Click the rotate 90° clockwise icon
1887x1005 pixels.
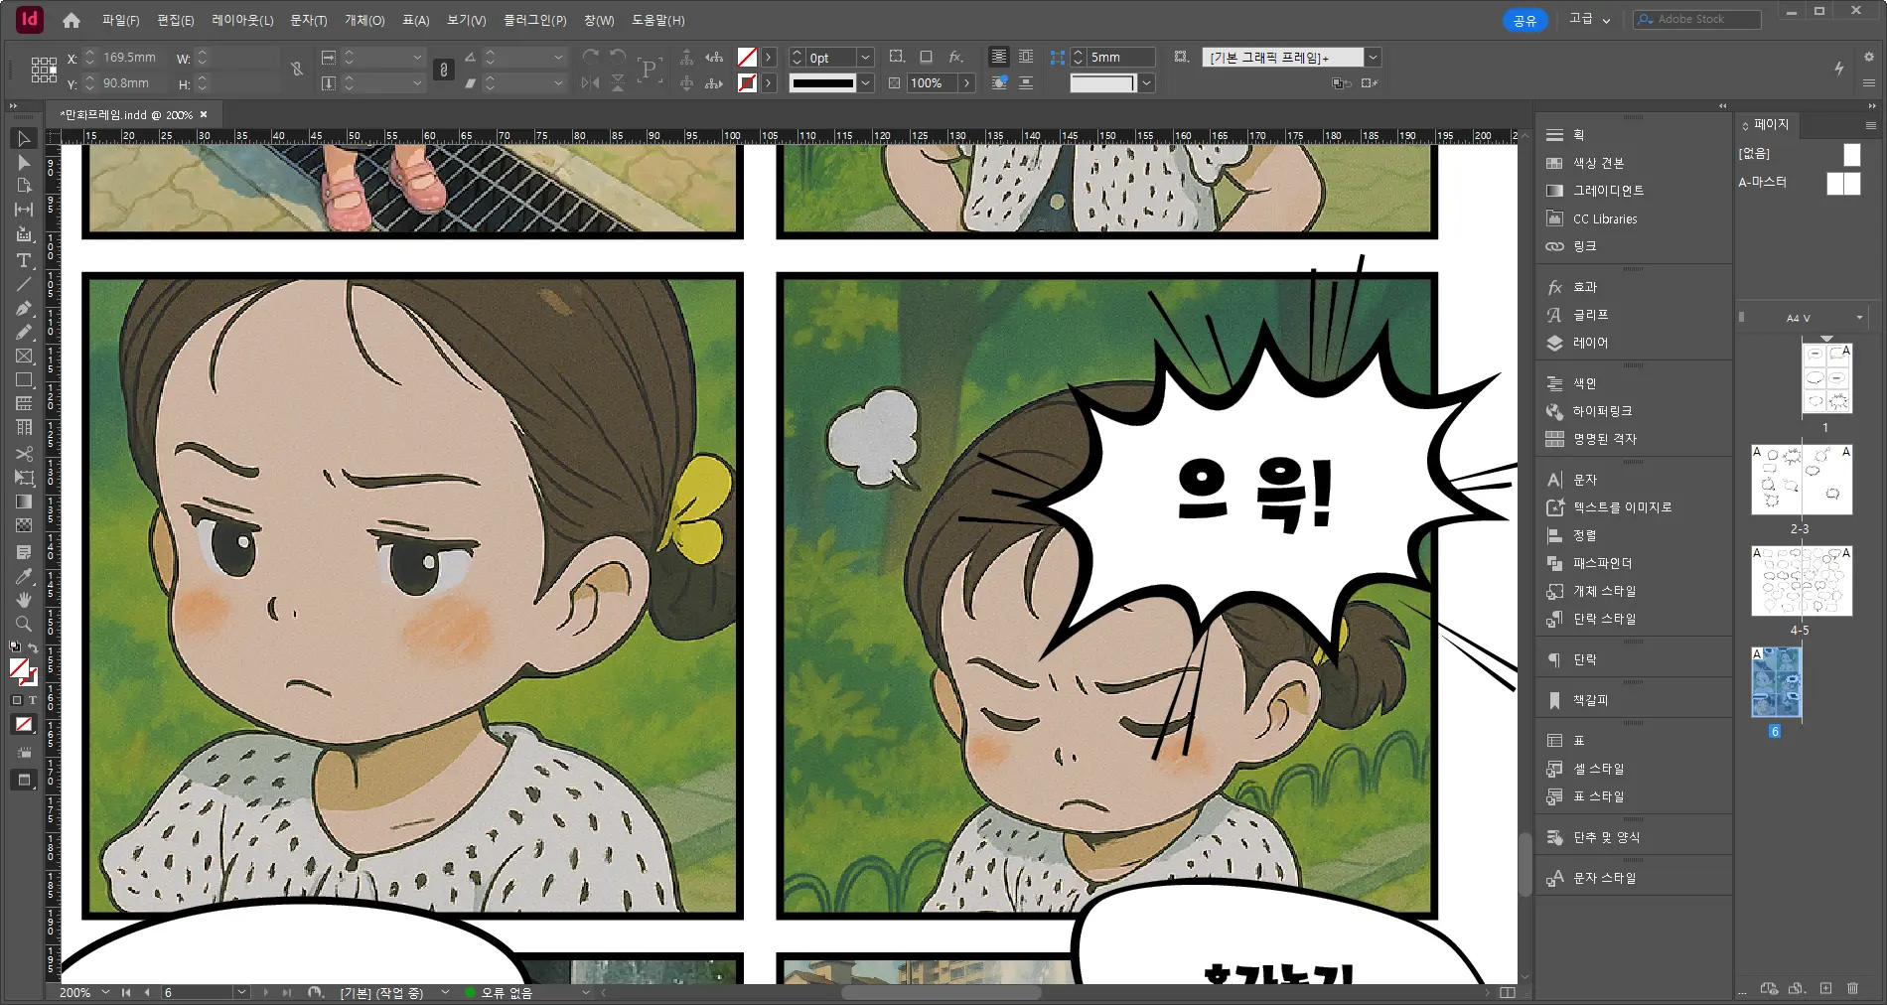coord(591,57)
